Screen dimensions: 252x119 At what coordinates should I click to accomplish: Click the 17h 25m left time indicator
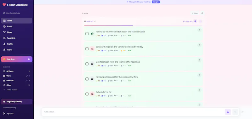click(188, 21)
